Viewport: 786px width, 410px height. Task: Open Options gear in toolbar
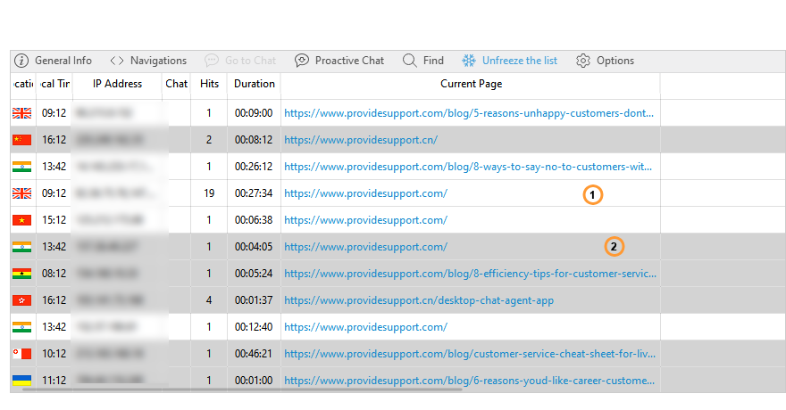pos(583,61)
